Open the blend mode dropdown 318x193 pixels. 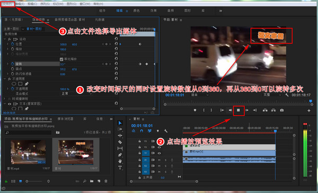[76, 93]
